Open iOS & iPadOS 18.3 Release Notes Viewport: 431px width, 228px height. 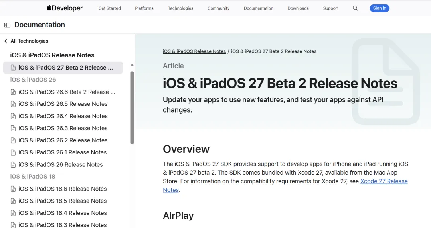pos(62,225)
